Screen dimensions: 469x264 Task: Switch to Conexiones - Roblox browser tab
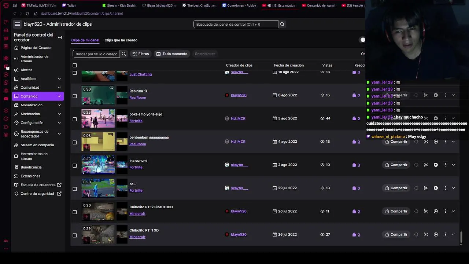[239, 5]
